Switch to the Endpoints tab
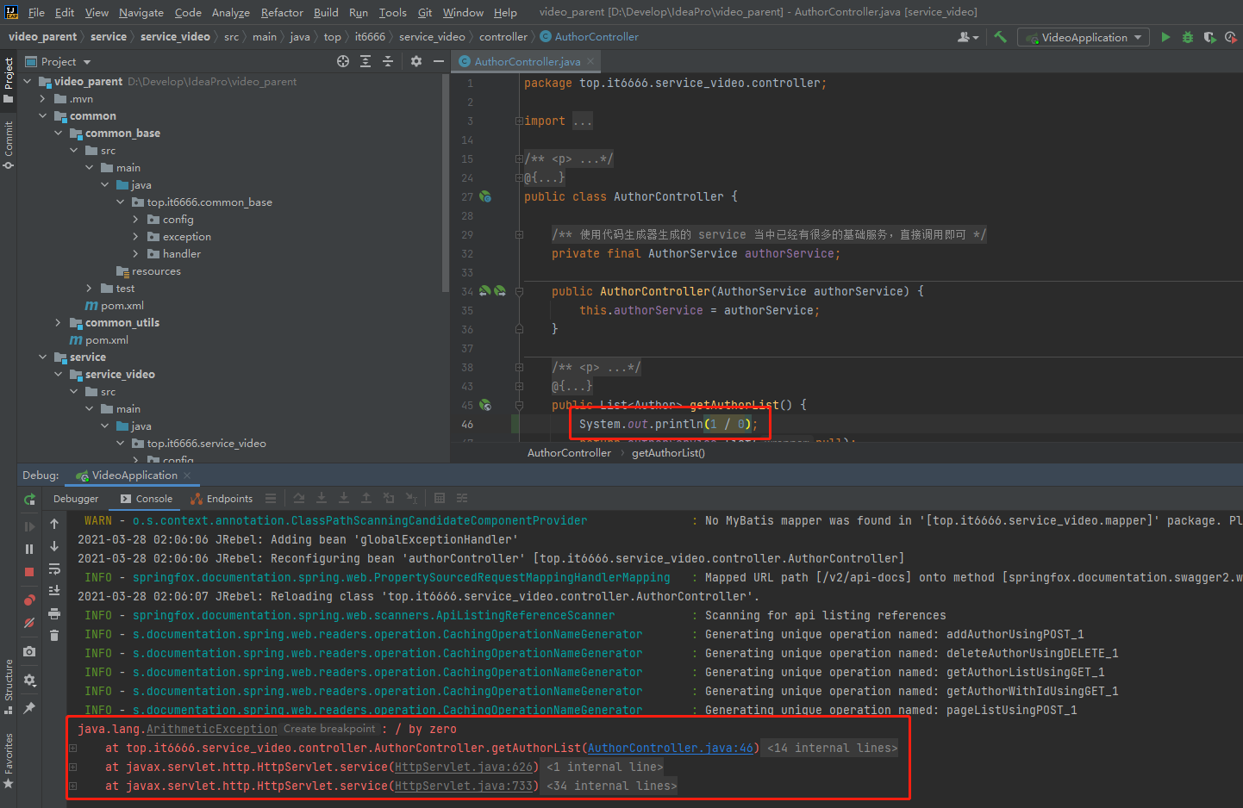Viewport: 1243px width, 808px height. [x=222, y=499]
